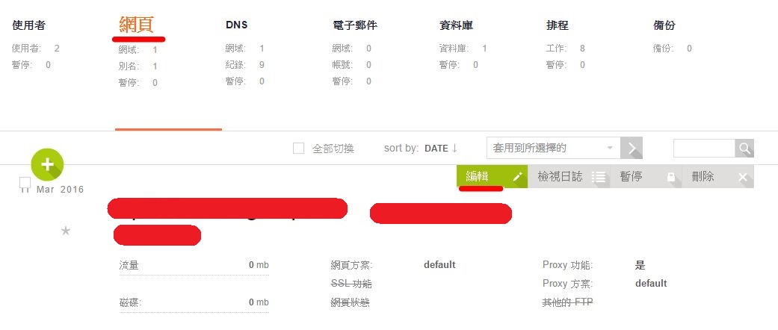
Task: Click the green plus add button
Action: tap(47, 164)
